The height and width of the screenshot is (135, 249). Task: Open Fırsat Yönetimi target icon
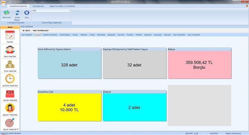pos(10,122)
